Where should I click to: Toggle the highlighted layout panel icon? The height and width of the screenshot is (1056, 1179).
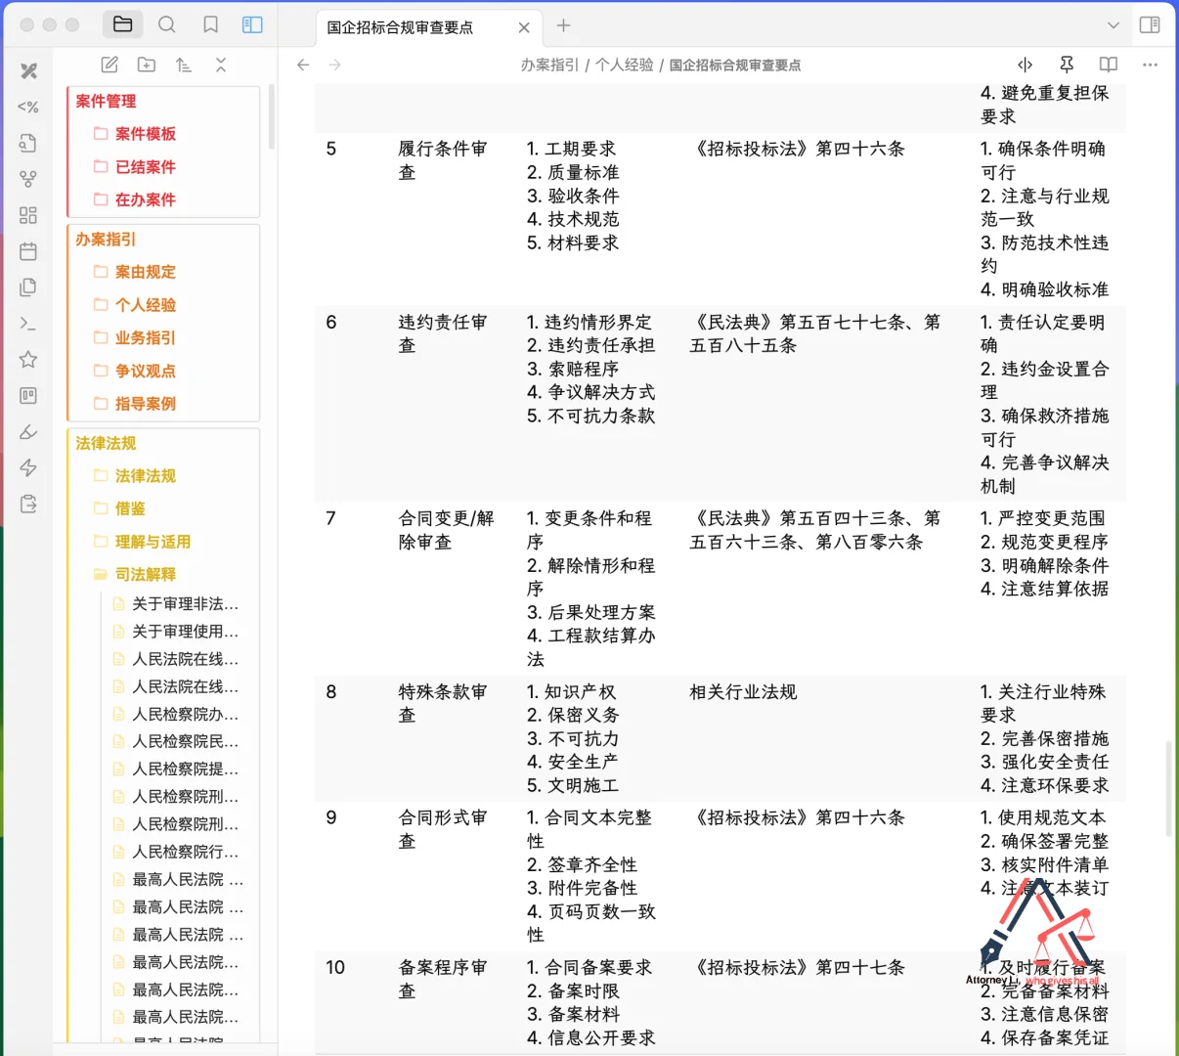252,24
